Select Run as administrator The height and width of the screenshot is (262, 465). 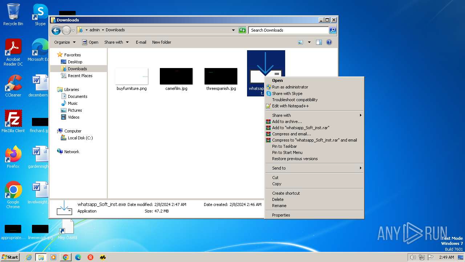tap(314, 87)
